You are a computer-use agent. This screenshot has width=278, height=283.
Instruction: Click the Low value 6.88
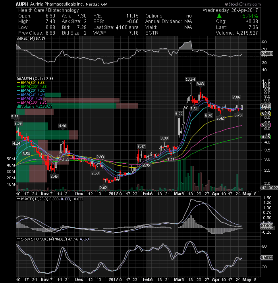[x=50, y=27]
